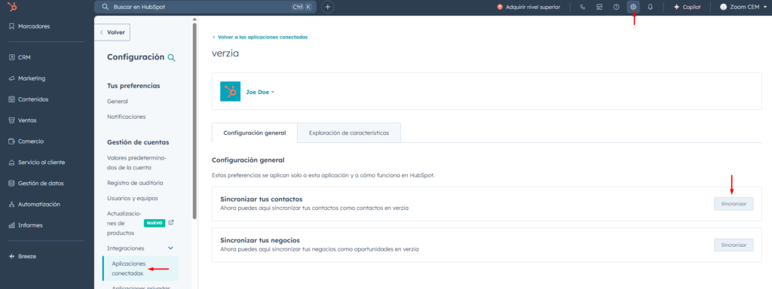The width and height of the screenshot is (772, 289).
Task: Collapse the Integraciones section chevron
Action: (171, 248)
